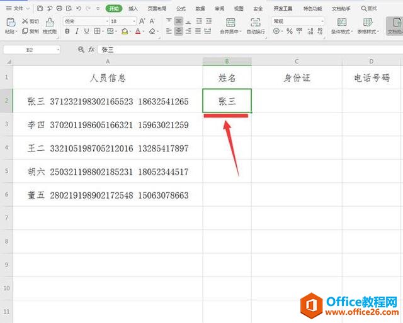Click the percent style icon
The image size is (403, 323).
coord(290,31)
